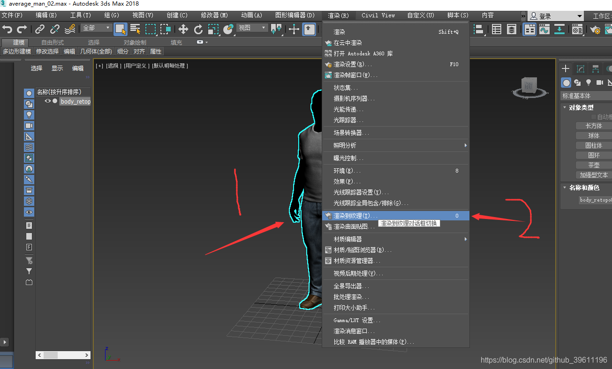Activate the Select and Link chain icon
This screenshot has height=369, width=612.
click(40, 30)
